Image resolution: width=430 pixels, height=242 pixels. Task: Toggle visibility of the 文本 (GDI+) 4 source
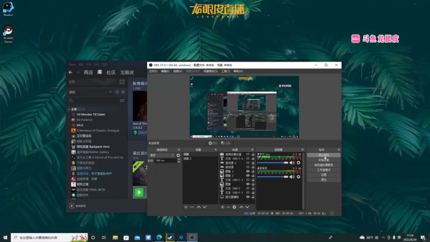pos(248,159)
